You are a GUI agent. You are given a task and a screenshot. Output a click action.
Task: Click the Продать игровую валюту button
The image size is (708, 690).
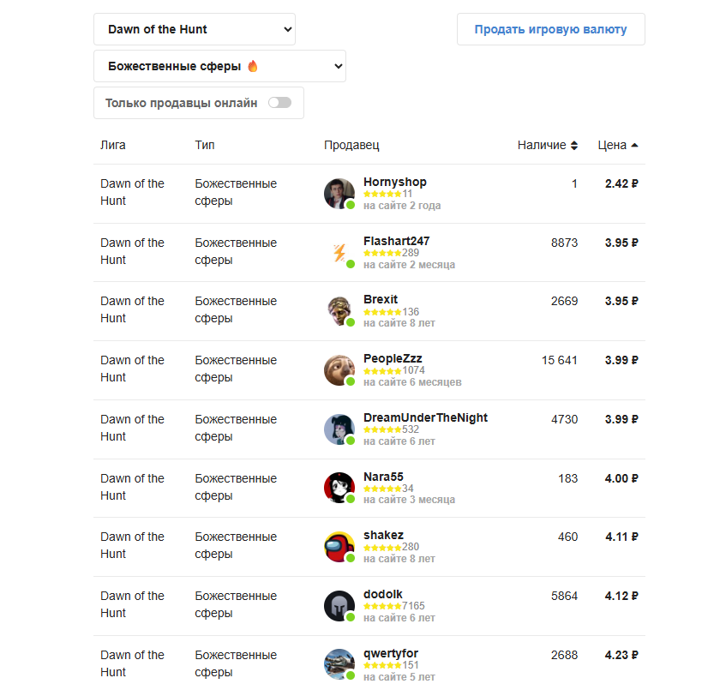tap(550, 29)
